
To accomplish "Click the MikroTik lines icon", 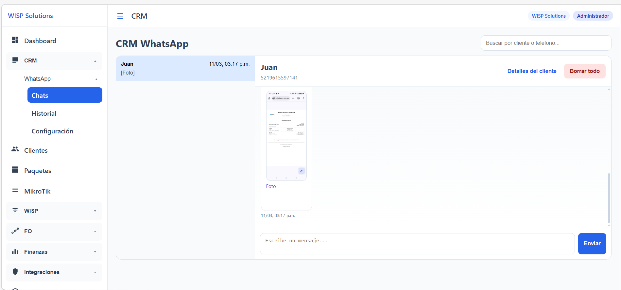I will click(15, 190).
